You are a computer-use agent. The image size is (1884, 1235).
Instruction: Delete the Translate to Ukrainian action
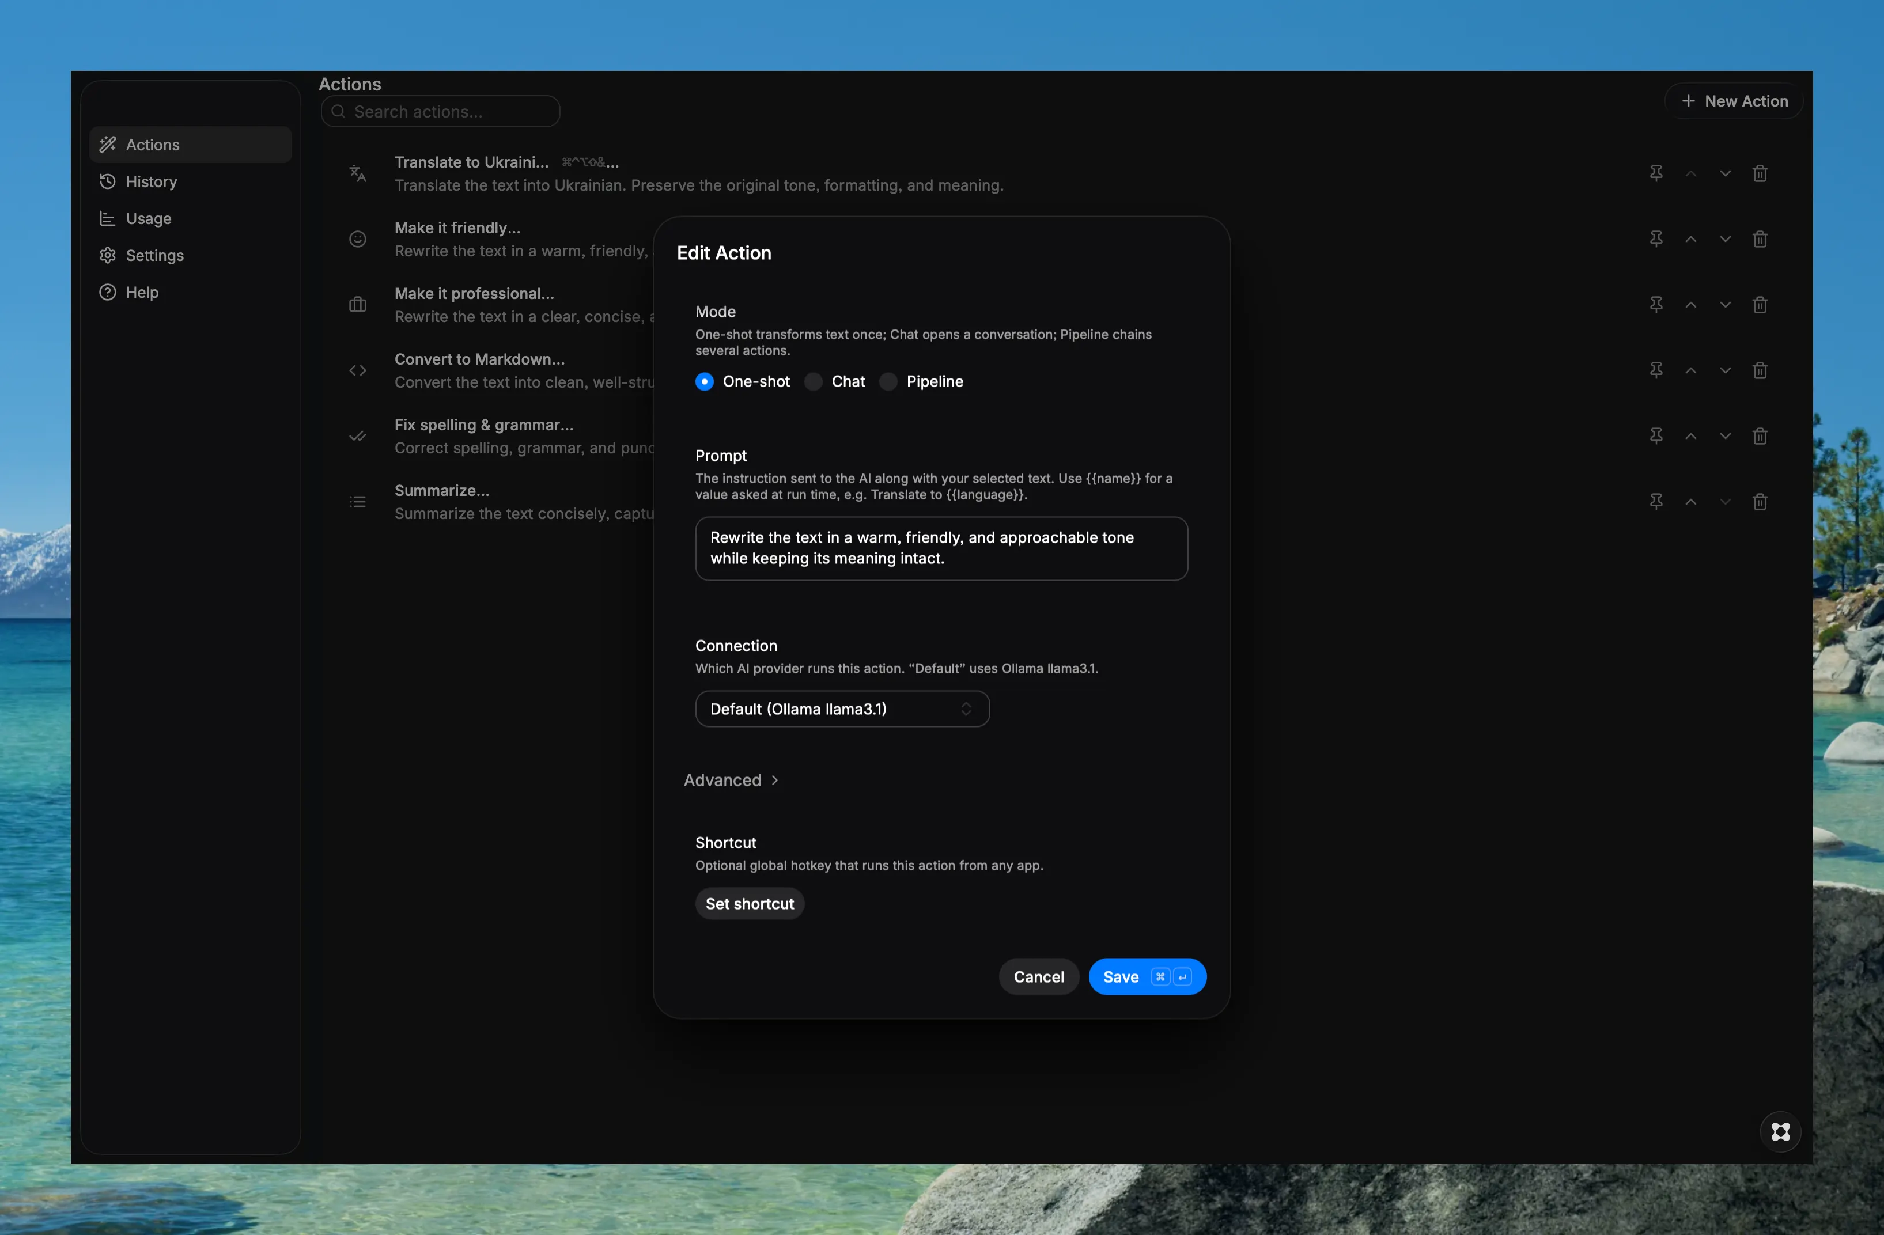pos(1760,173)
